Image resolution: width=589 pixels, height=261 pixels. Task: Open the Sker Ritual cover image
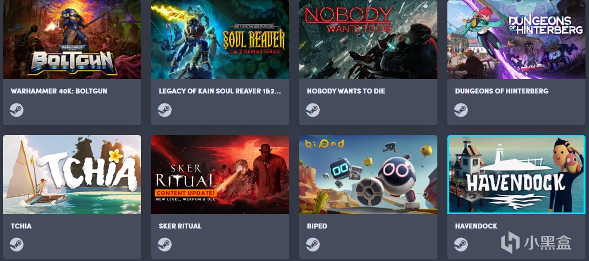(220, 174)
